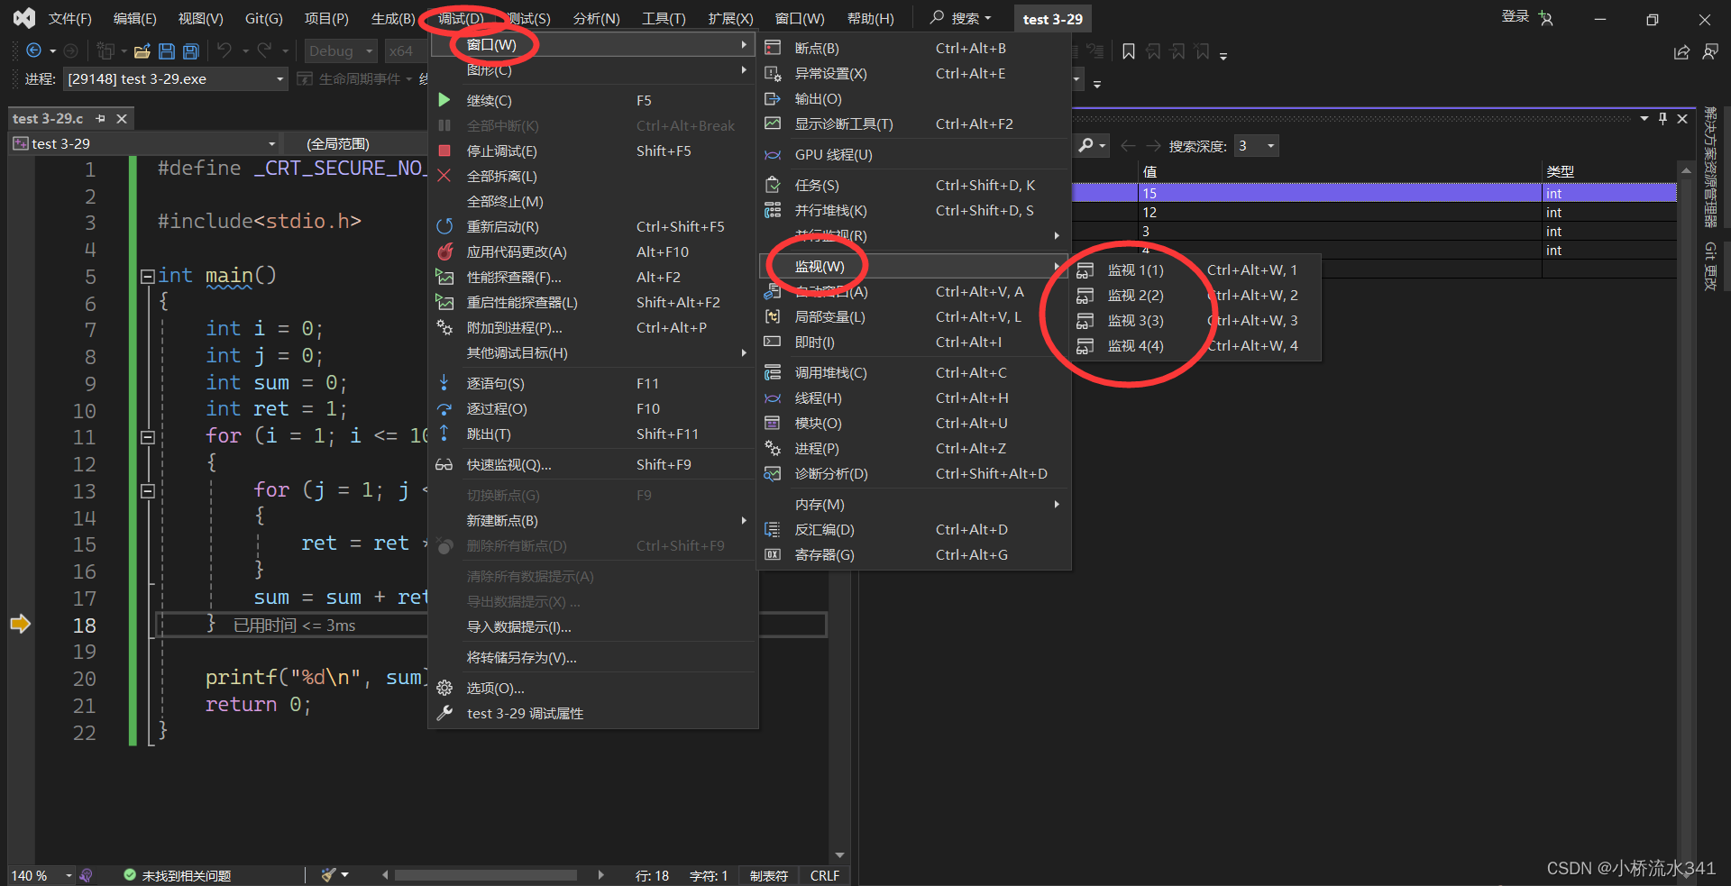Click the 类型 column header in watch panel
This screenshot has height=886, width=1731.
pyautogui.click(x=1609, y=171)
